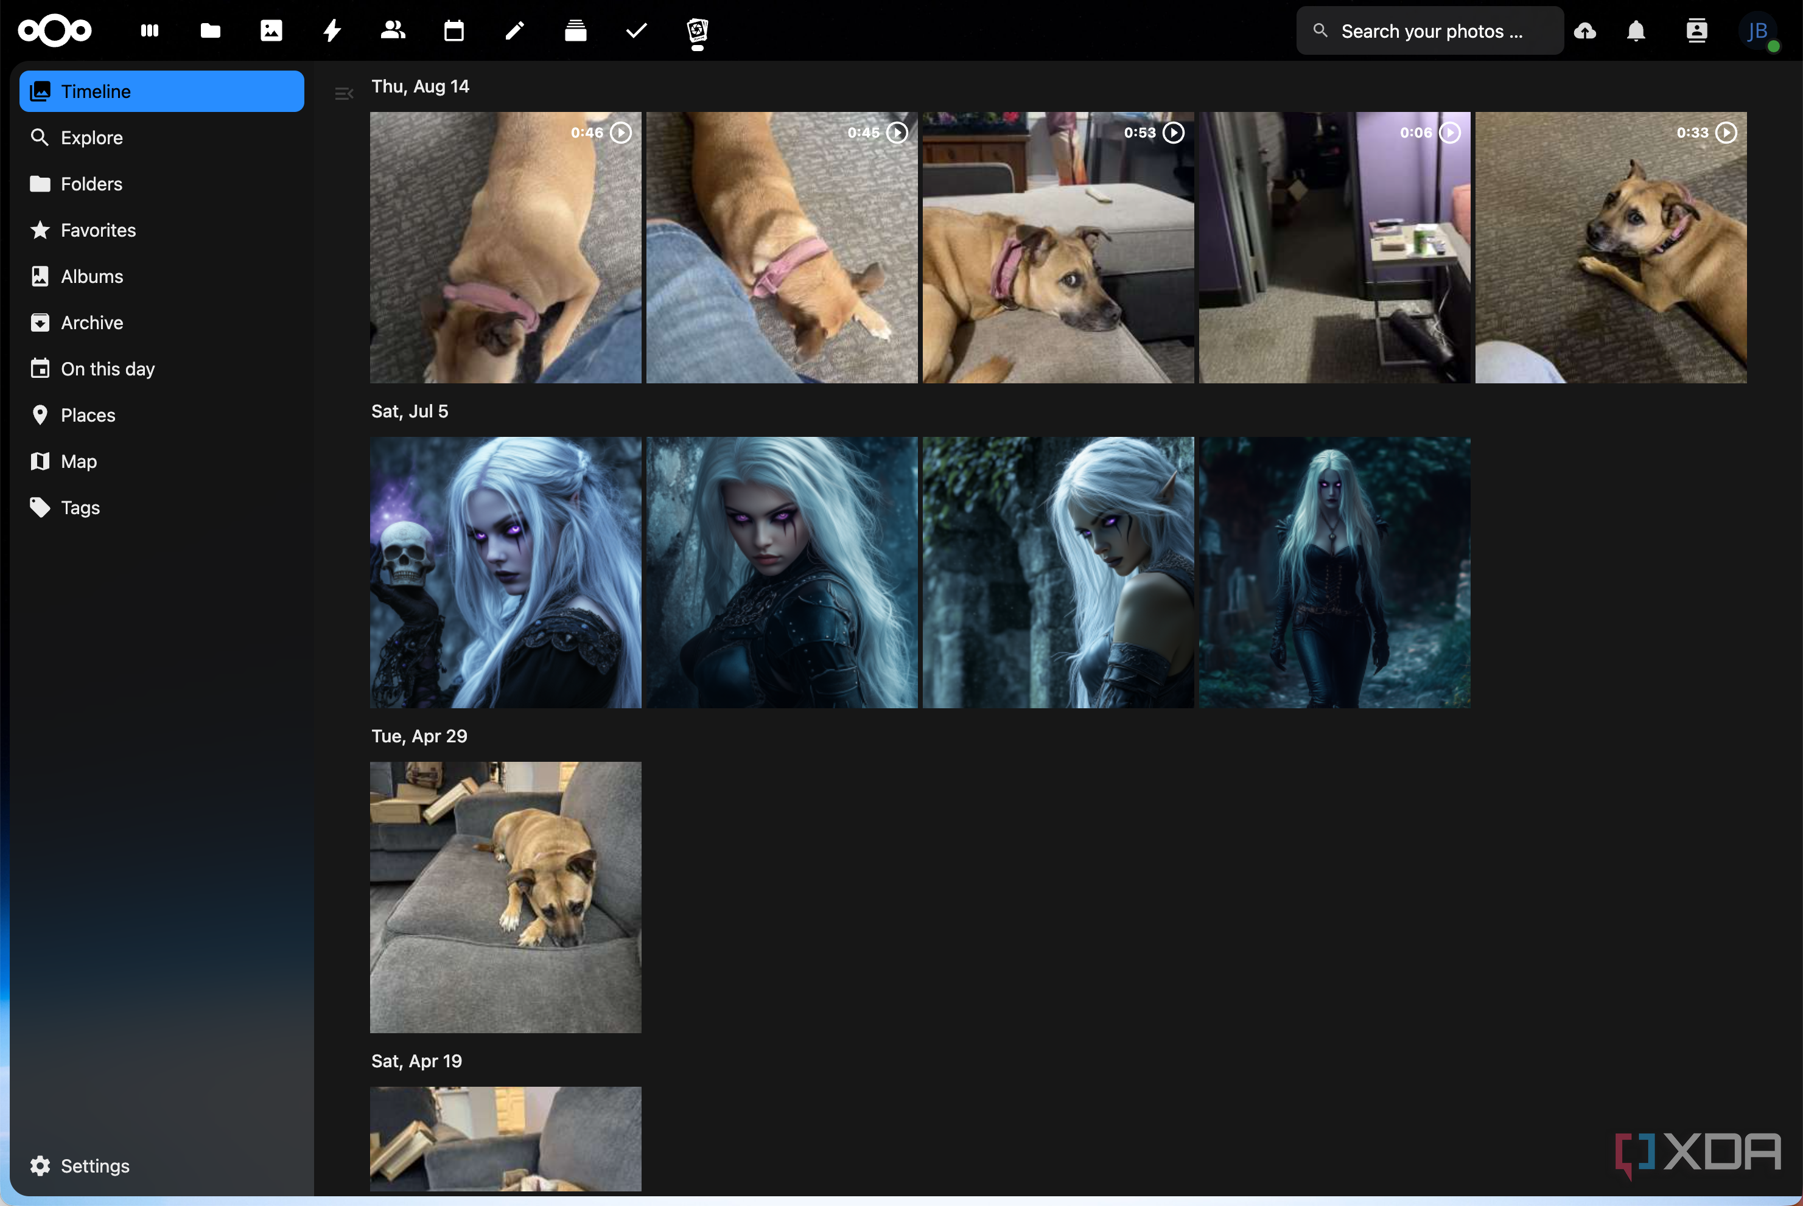Viewport: 1803px width, 1206px height.
Task: Open the Deck stacked cards icon
Action: [x=575, y=31]
